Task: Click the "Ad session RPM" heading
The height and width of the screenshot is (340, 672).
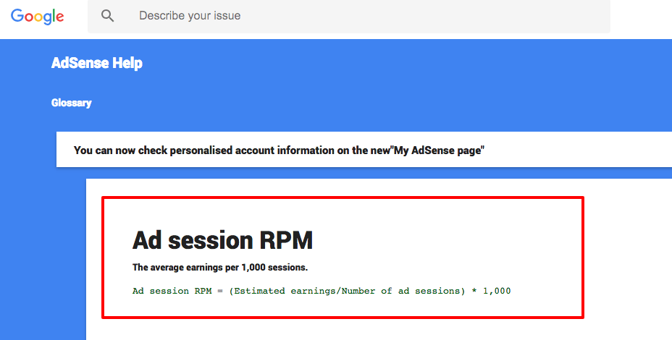Action: click(222, 239)
